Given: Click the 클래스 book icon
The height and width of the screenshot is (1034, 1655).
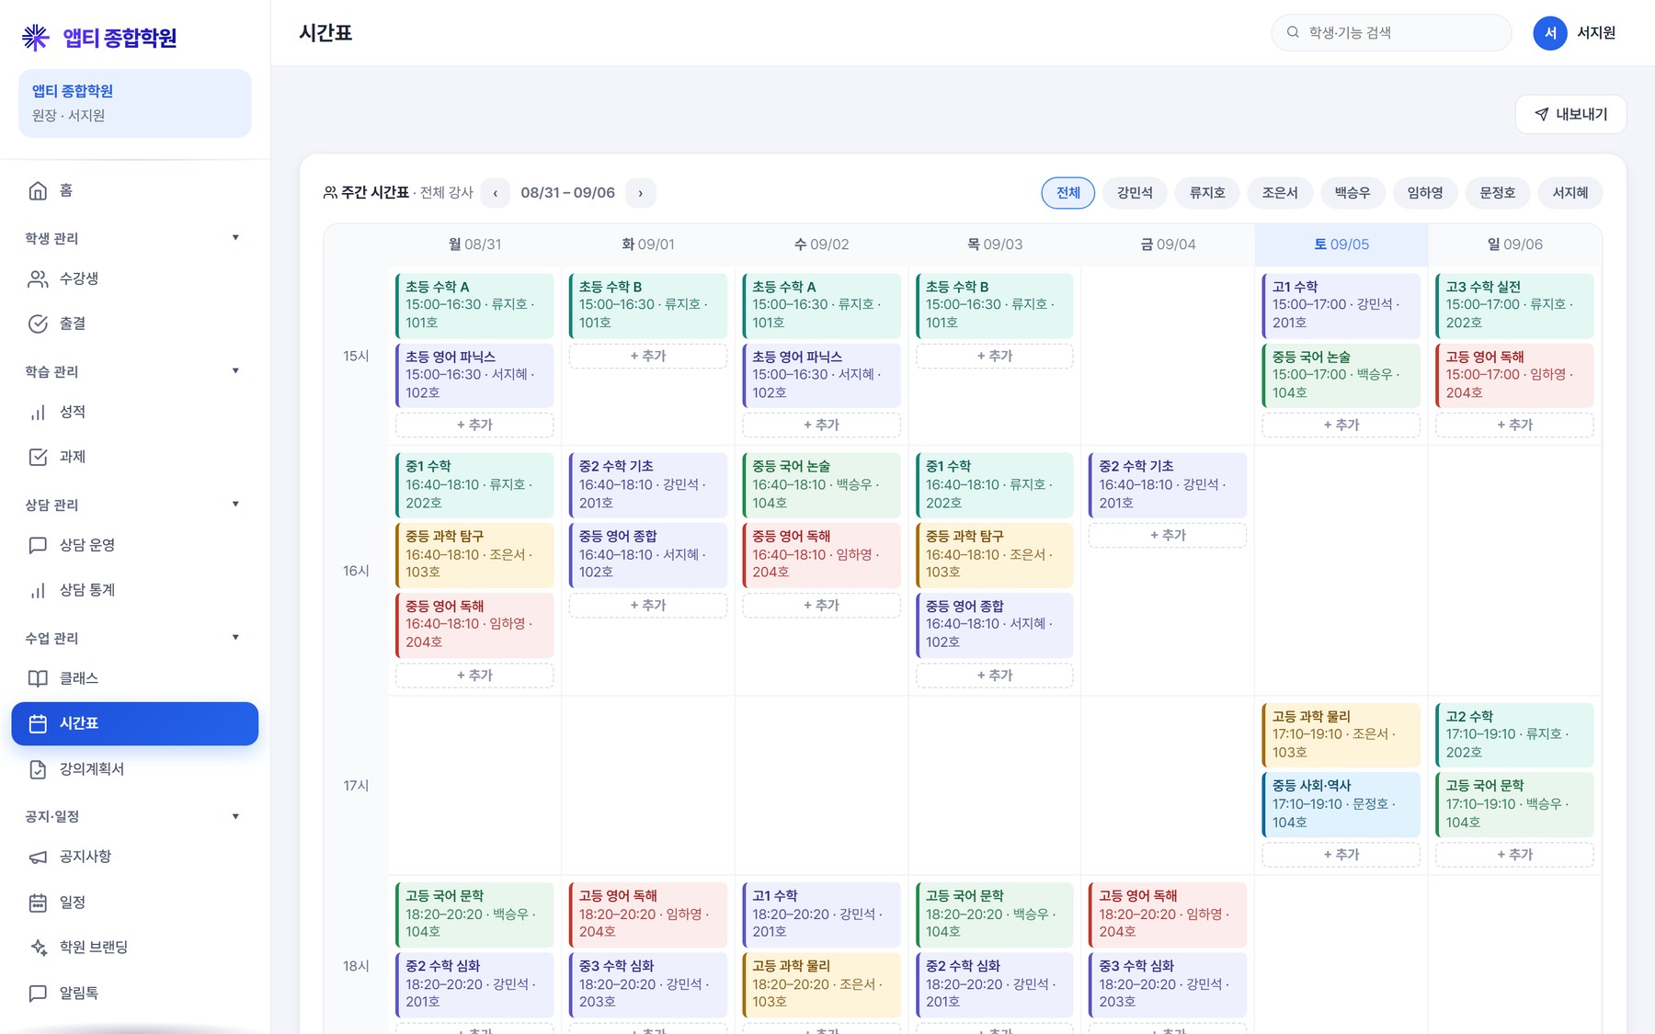Looking at the screenshot, I should pyautogui.click(x=38, y=678).
